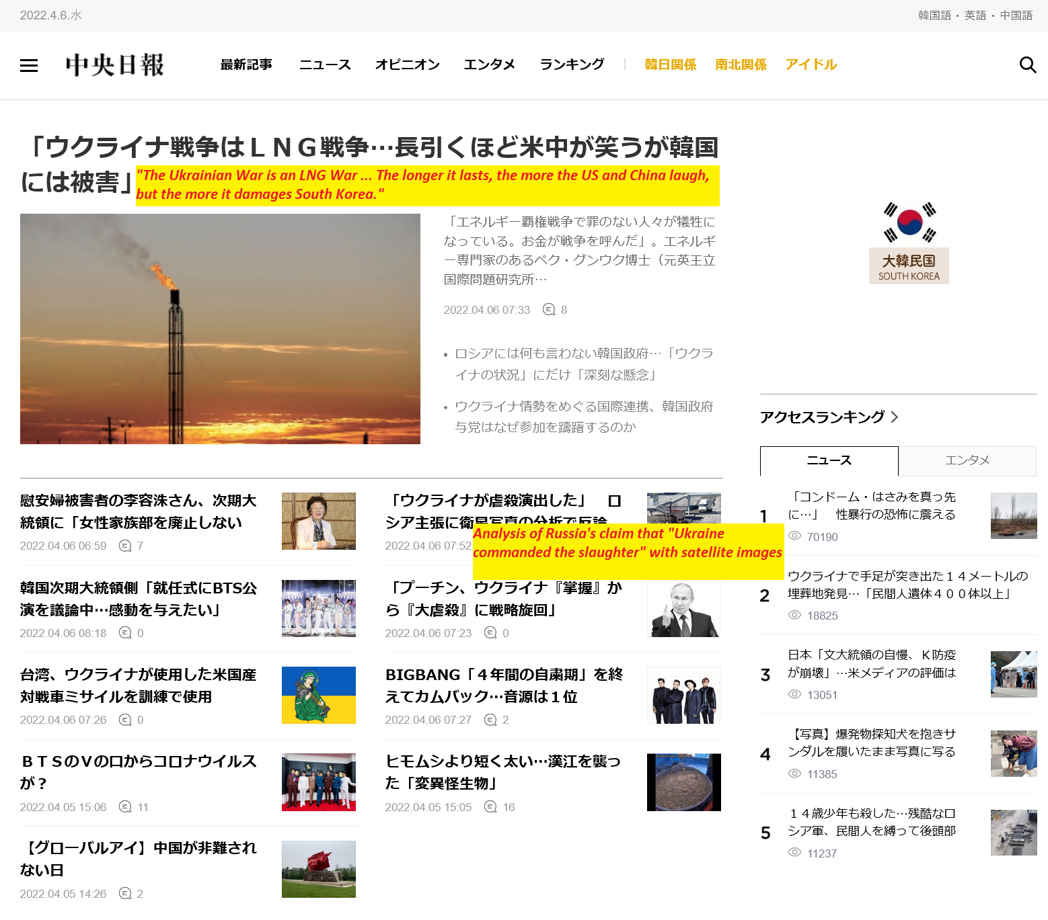The width and height of the screenshot is (1048, 920).
Task: Click the search magnifier icon
Action: (x=1027, y=65)
